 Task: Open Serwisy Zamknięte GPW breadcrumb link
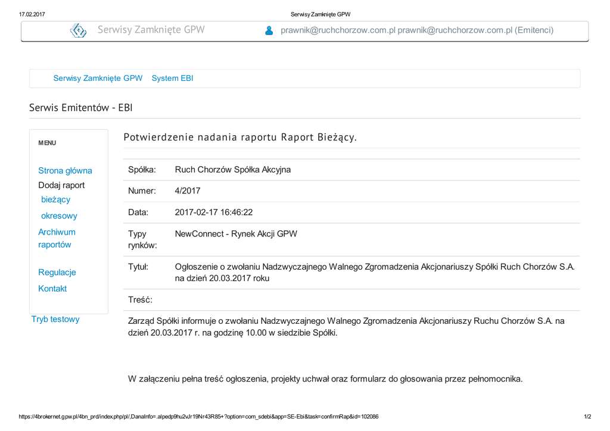pos(98,78)
